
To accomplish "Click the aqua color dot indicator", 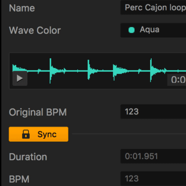I will (131, 30).
